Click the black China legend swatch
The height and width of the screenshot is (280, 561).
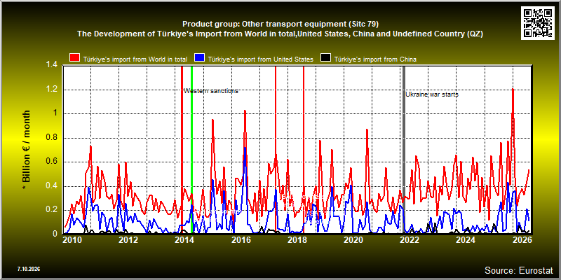click(325, 58)
